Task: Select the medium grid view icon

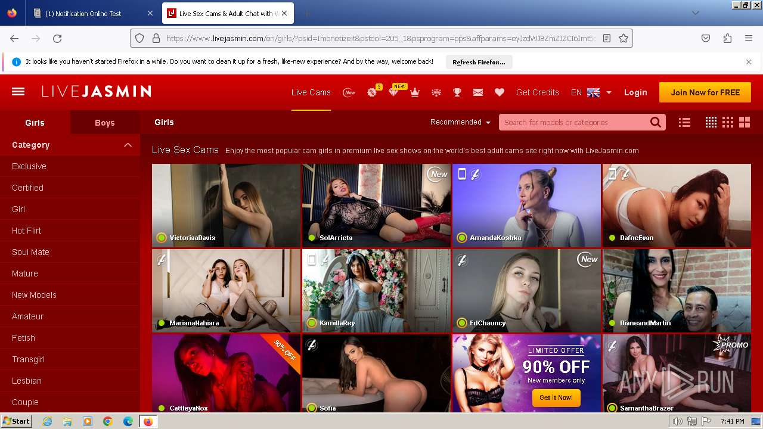Action: tap(728, 122)
